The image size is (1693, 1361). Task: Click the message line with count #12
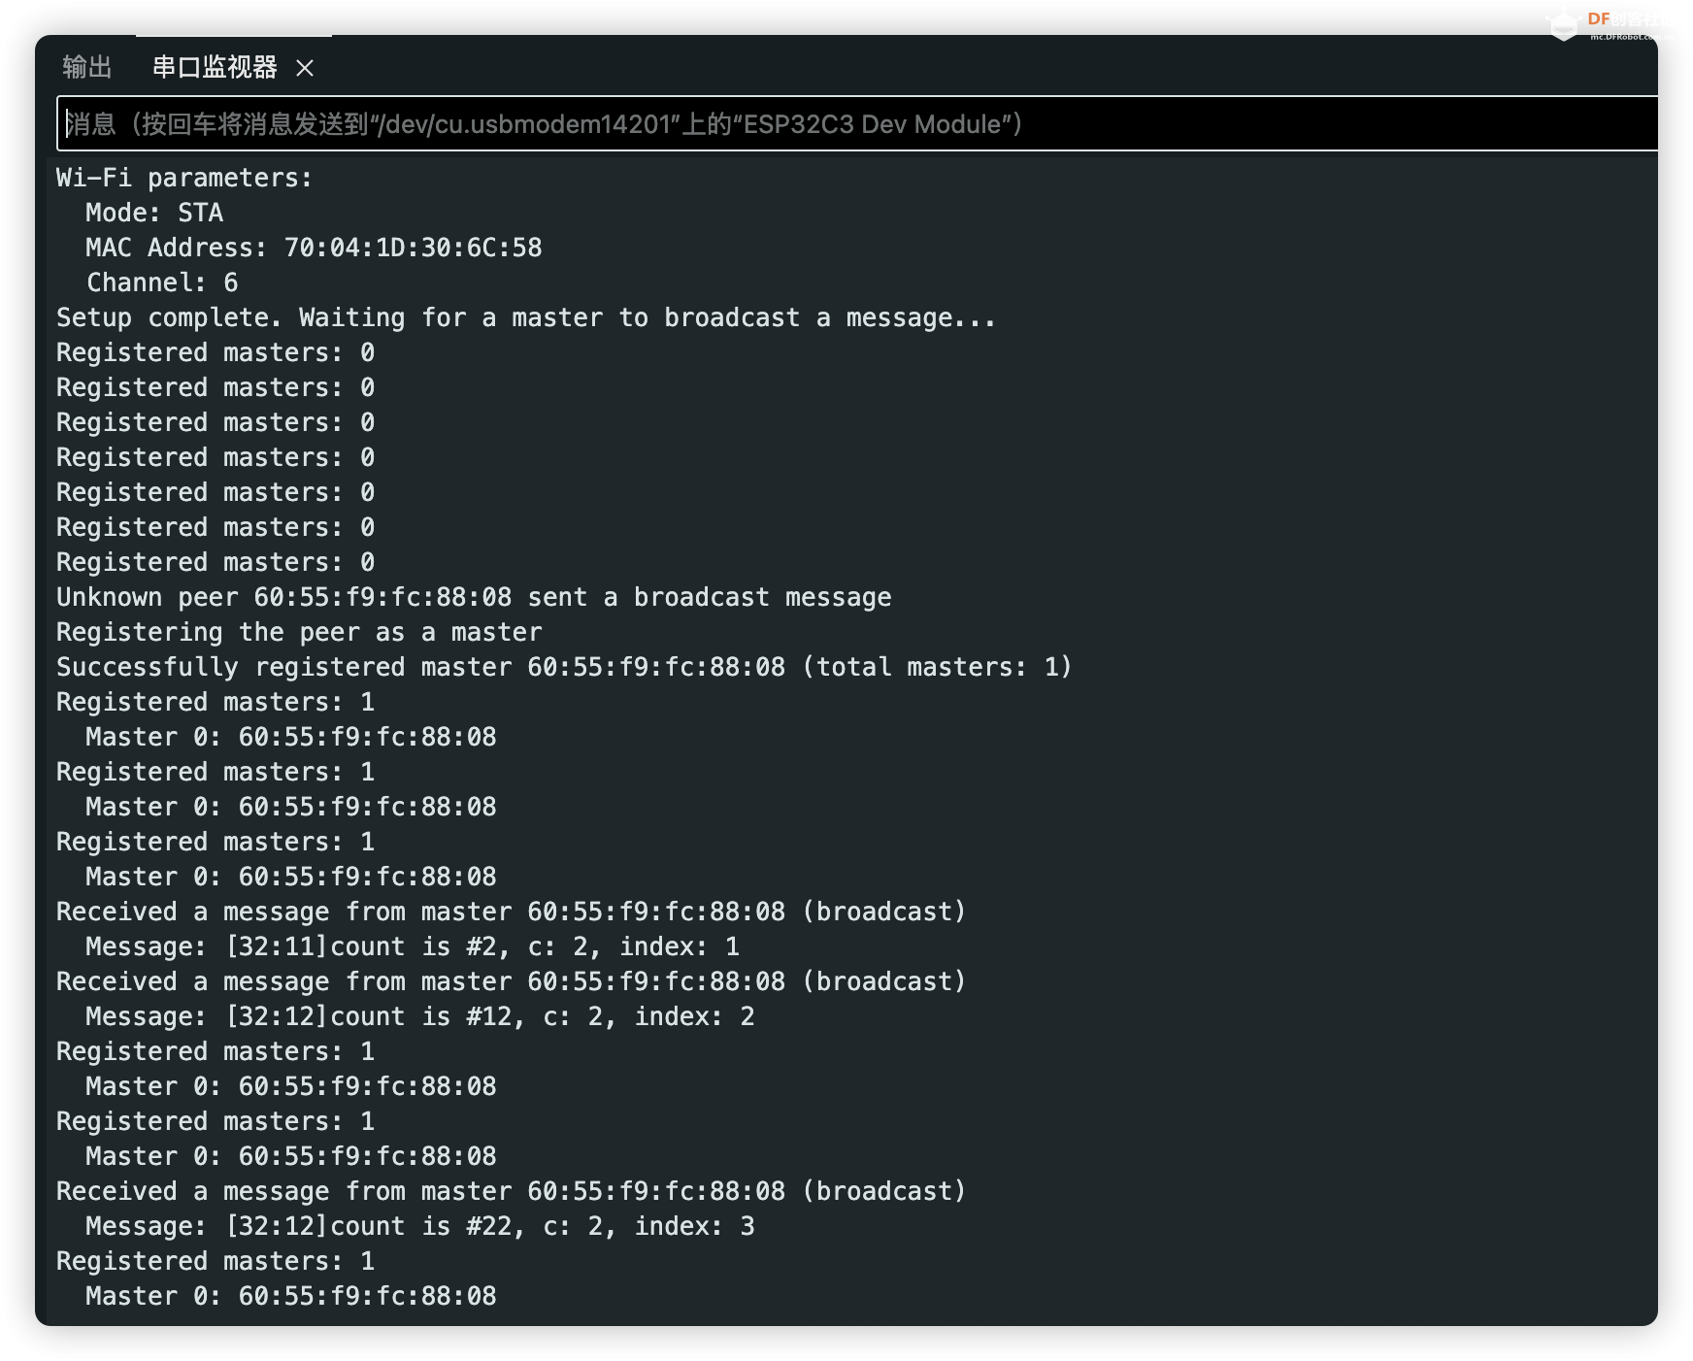click(419, 1017)
